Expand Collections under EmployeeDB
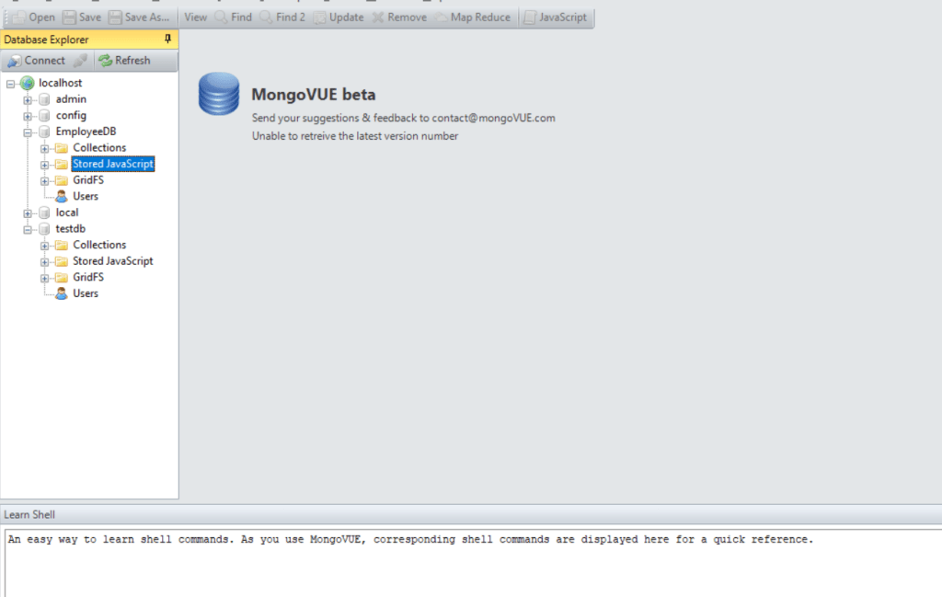Screen dimensions: 942x597 (44, 148)
